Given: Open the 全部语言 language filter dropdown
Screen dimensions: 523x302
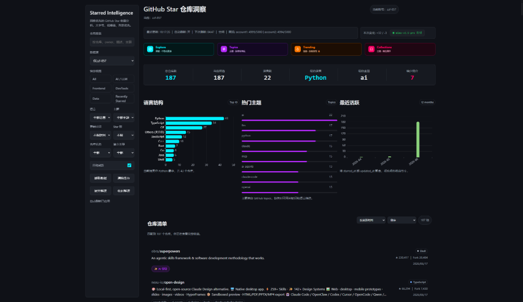Looking at the screenshot, I should point(101,118).
